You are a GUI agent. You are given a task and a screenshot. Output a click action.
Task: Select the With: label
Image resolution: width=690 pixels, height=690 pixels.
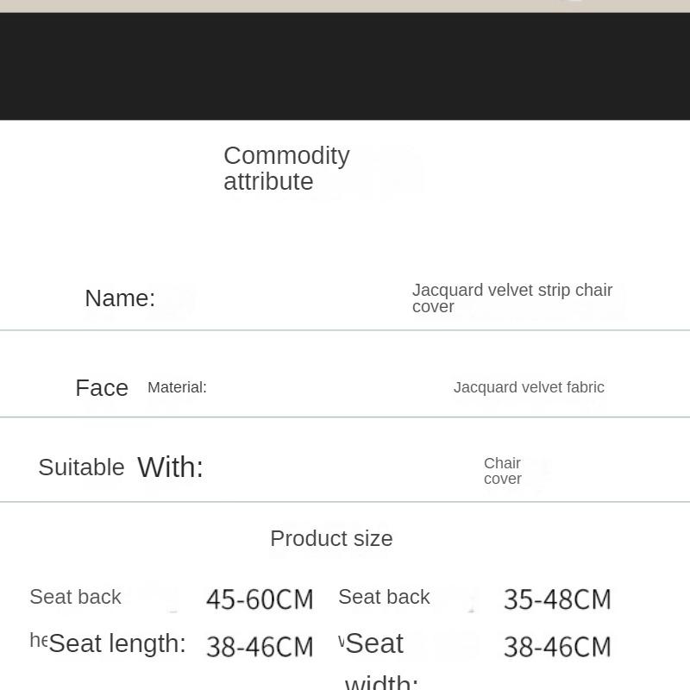(170, 467)
